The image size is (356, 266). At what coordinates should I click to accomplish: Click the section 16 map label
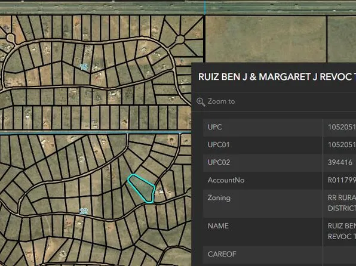[x=84, y=67]
